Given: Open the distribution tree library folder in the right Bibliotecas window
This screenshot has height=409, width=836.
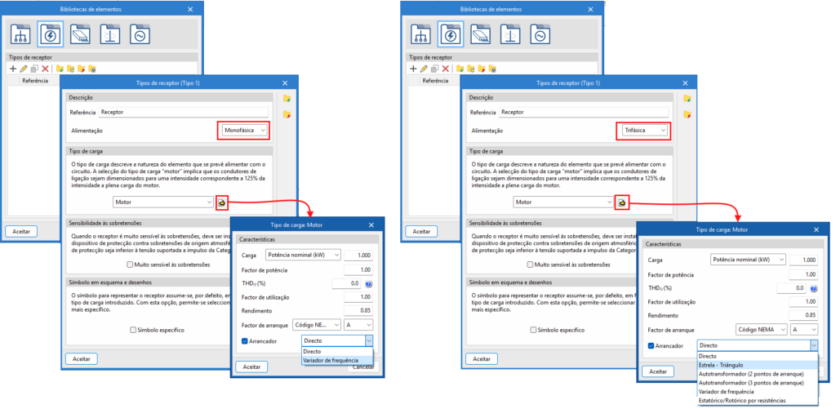Looking at the screenshot, I should 421,34.
